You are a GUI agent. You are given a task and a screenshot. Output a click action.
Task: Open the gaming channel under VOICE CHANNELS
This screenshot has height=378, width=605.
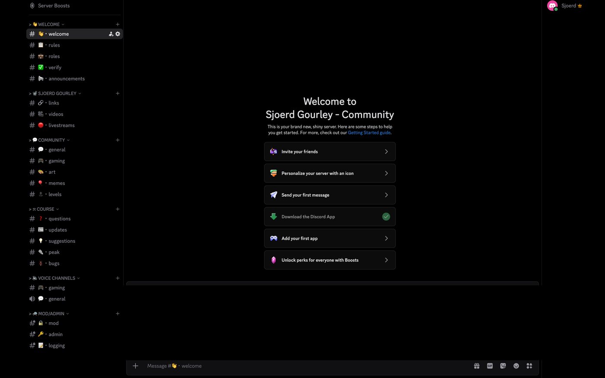coord(74,288)
